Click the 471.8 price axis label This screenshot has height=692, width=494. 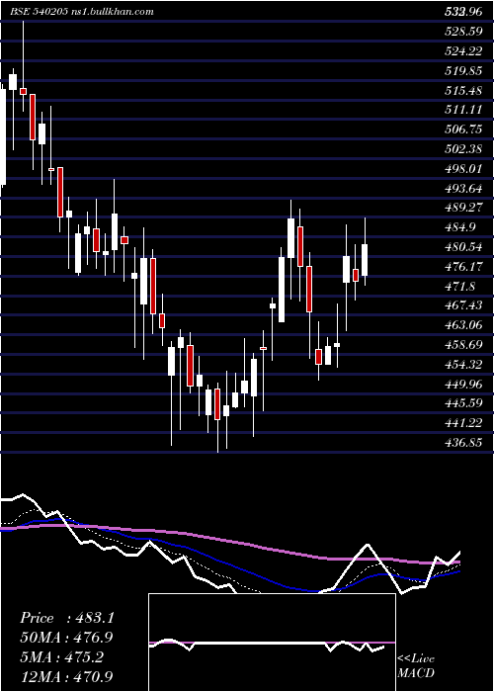click(459, 286)
